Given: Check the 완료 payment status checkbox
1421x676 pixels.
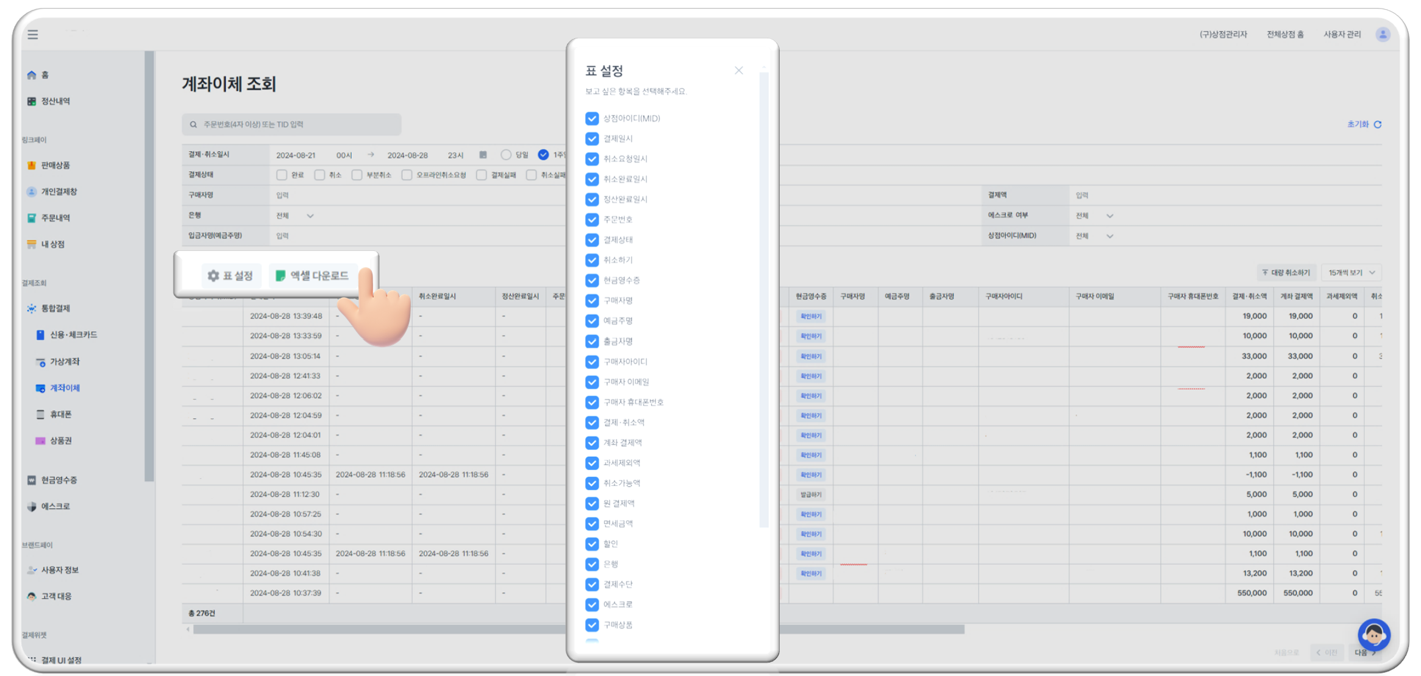Looking at the screenshot, I should (282, 175).
